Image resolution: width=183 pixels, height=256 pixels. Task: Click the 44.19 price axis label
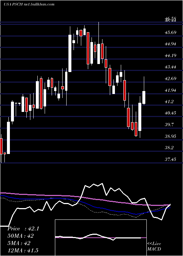point(170,55)
